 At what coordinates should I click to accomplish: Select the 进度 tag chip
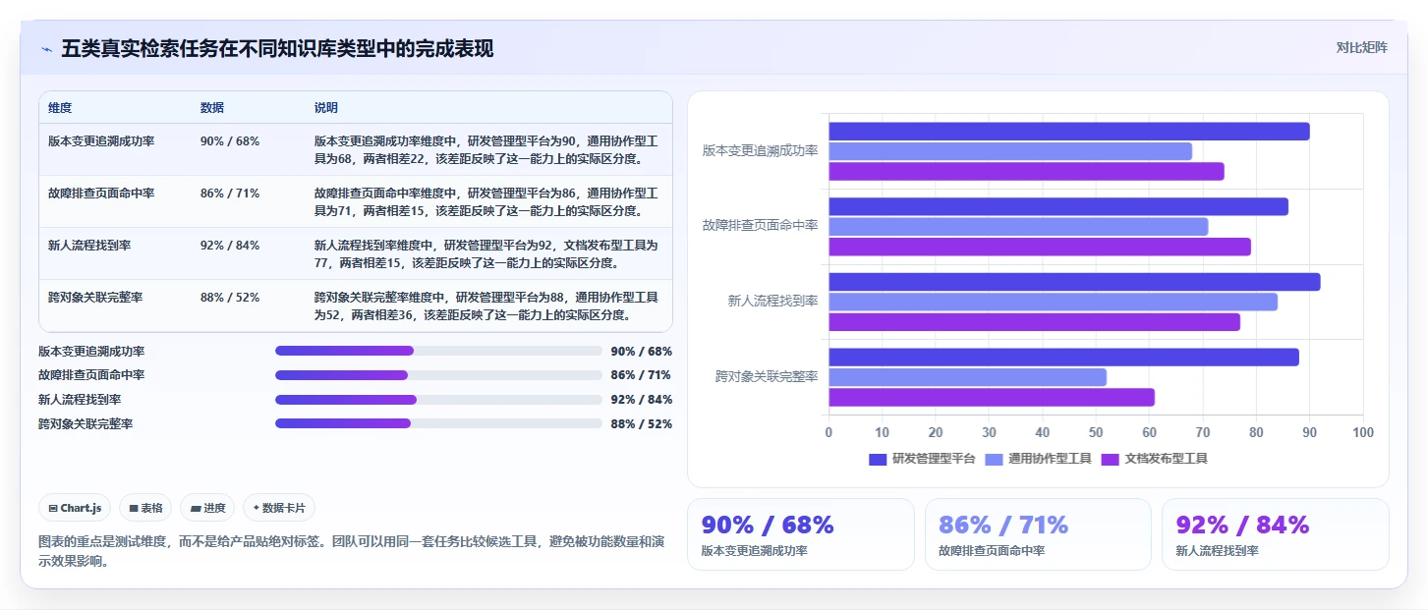pos(207,508)
